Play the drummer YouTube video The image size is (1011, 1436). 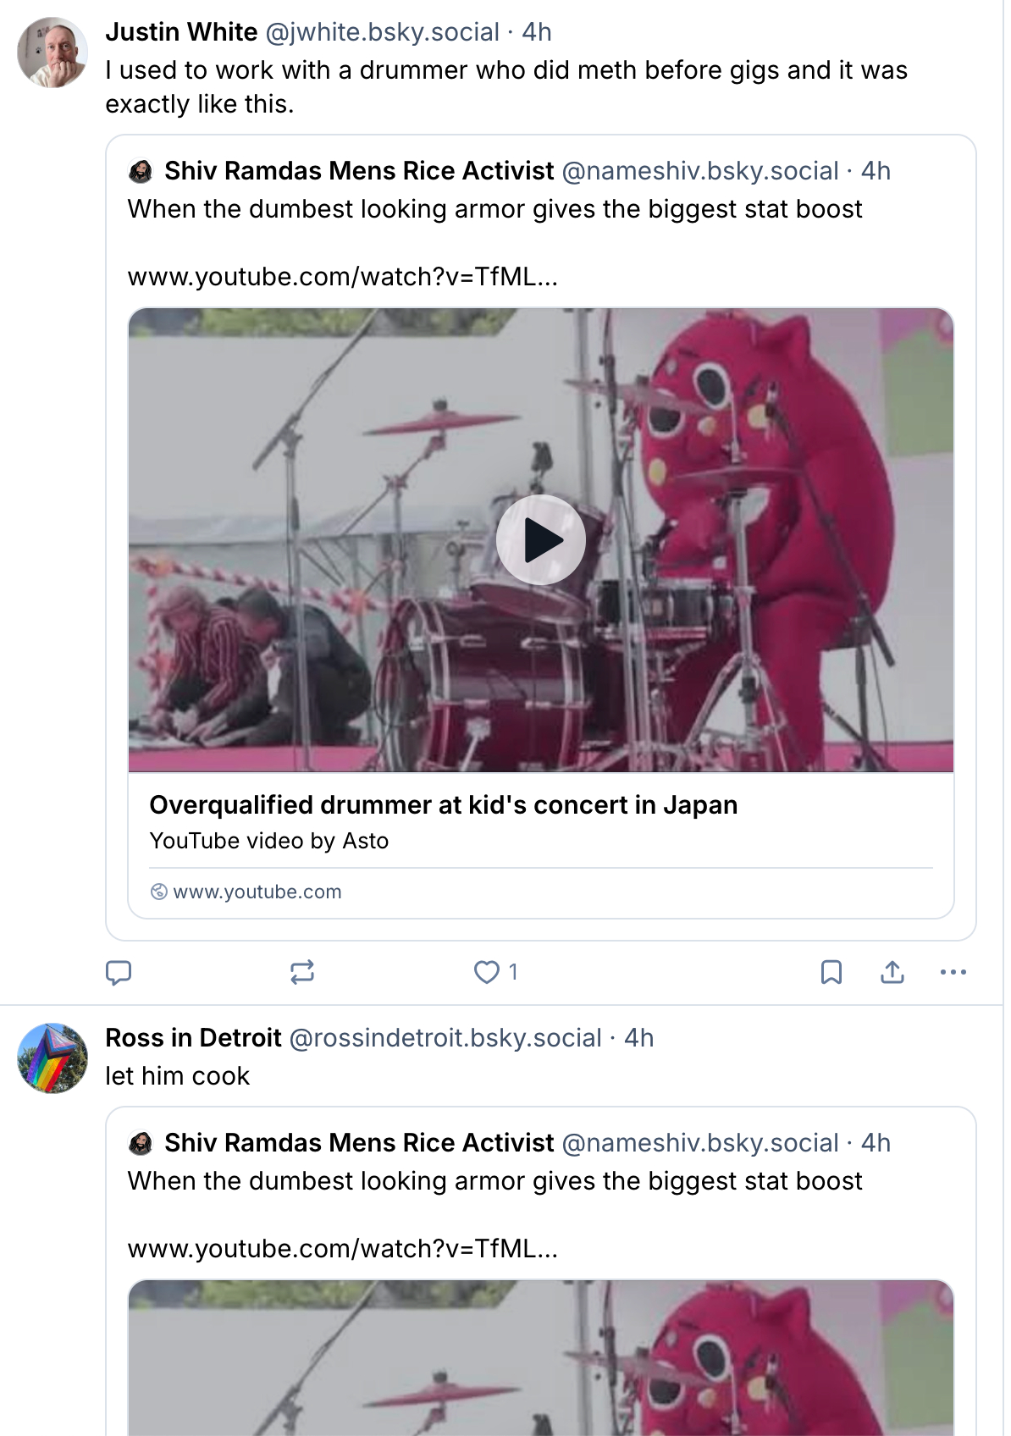point(541,540)
